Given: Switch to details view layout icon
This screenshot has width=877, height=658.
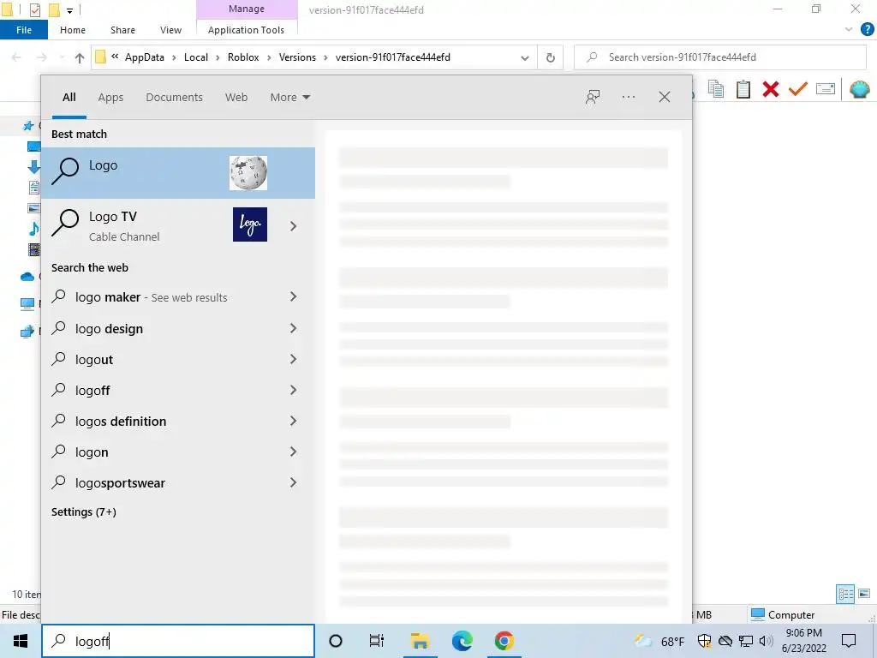Looking at the screenshot, I should 845,595.
